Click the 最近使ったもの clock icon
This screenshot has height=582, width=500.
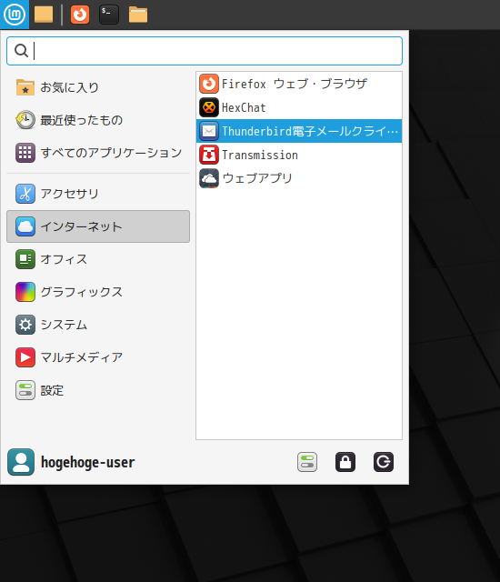25,120
